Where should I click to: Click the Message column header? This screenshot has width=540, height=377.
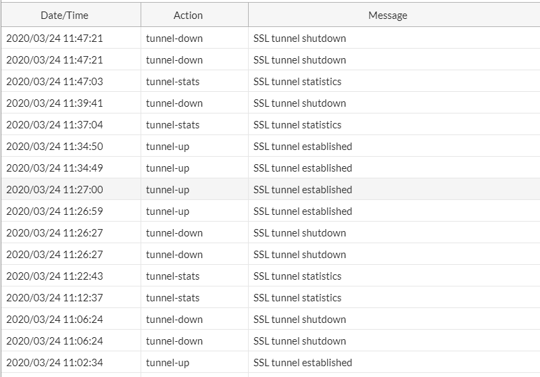[x=388, y=15]
